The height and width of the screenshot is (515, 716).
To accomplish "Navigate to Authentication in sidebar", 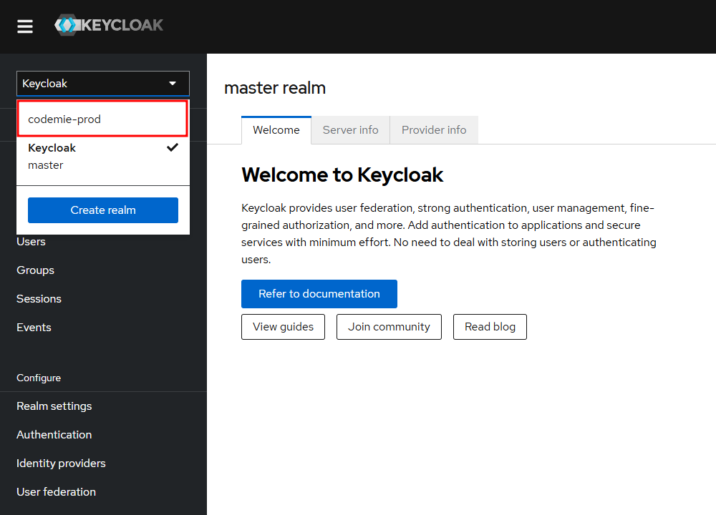I will tap(54, 435).
